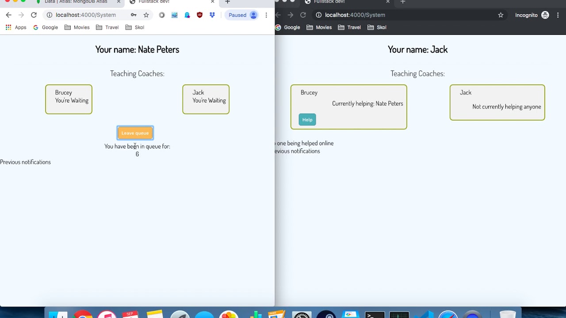Bookmark page with star in left window
The height and width of the screenshot is (318, 566).
146,15
